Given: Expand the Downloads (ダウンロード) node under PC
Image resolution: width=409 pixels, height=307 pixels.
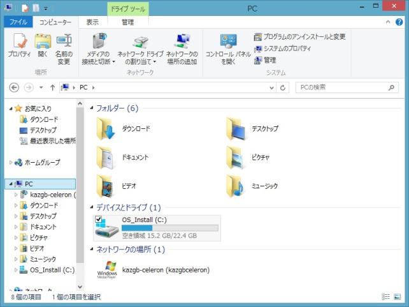Looking at the screenshot, I should tap(16, 206).
